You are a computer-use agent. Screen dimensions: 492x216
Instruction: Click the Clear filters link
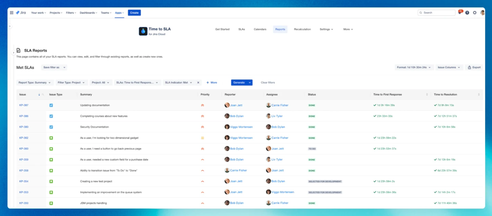tap(268, 82)
